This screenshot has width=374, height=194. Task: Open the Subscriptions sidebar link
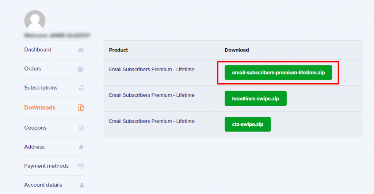pos(41,88)
